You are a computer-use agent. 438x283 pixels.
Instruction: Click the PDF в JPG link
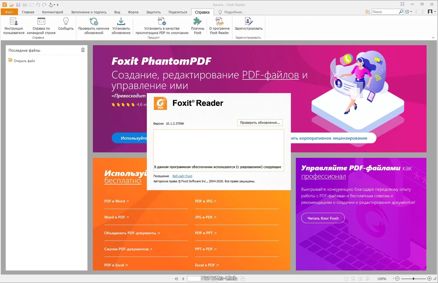205,201
